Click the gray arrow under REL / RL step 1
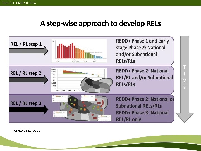Image resolution: width=201 pixels, height=151 pixels. click(28, 51)
